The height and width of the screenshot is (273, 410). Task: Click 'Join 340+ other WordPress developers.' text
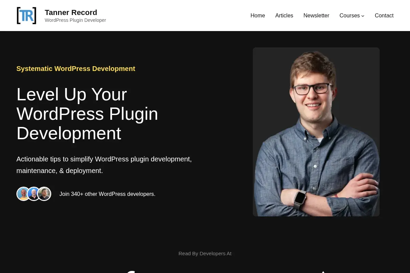click(x=107, y=194)
